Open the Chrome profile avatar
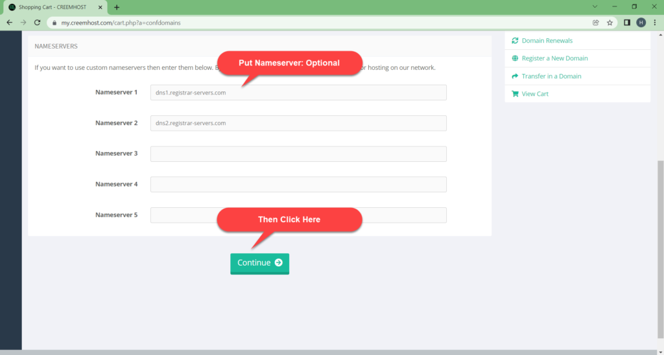The height and width of the screenshot is (355, 664). (x=641, y=23)
